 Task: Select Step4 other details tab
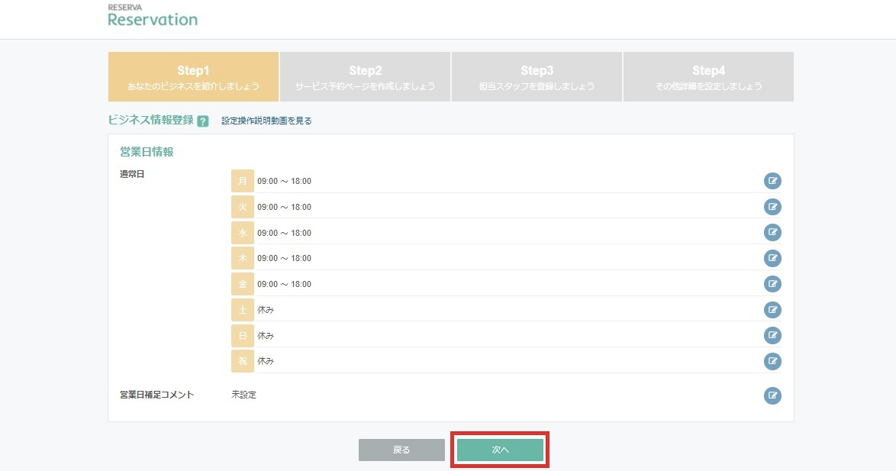click(708, 77)
